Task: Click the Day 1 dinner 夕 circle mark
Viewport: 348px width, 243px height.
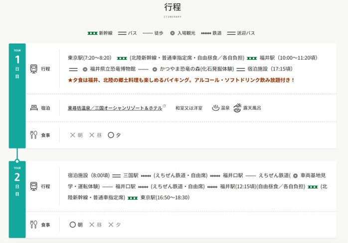Action: (x=111, y=135)
